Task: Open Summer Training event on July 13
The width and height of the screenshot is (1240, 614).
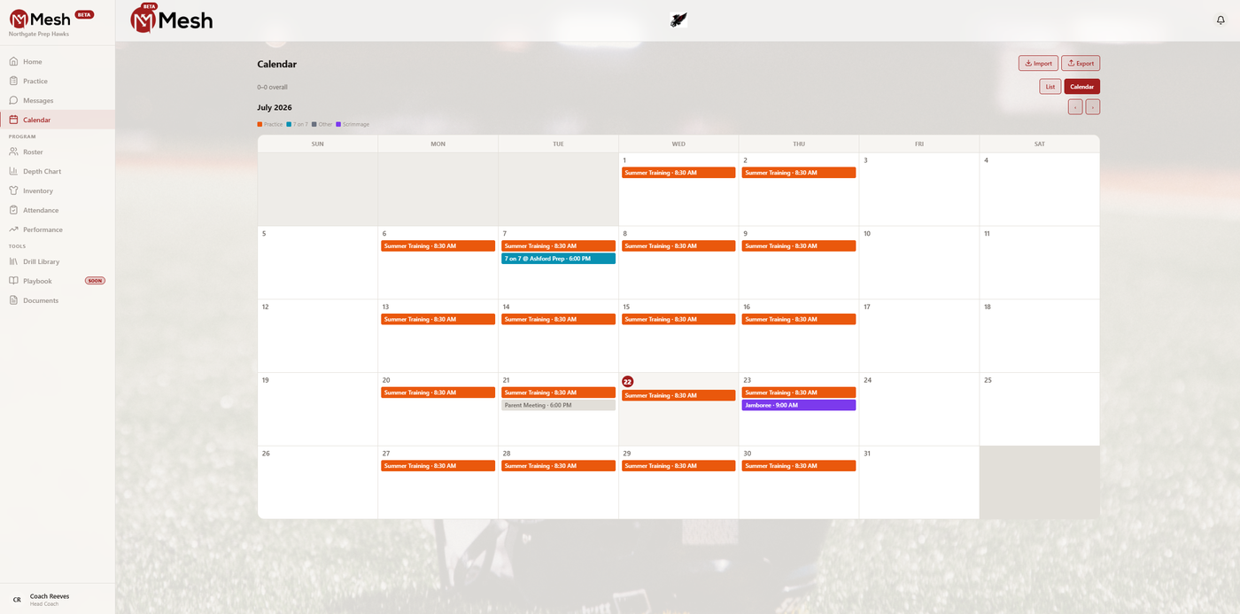Action: (x=438, y=319)
